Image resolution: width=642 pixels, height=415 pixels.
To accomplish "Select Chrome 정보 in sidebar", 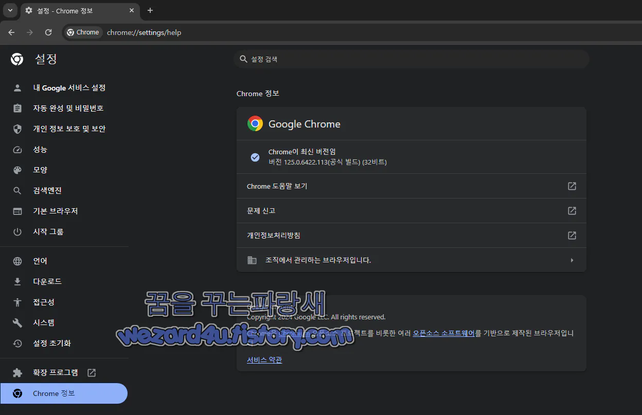I will (64, 393).
